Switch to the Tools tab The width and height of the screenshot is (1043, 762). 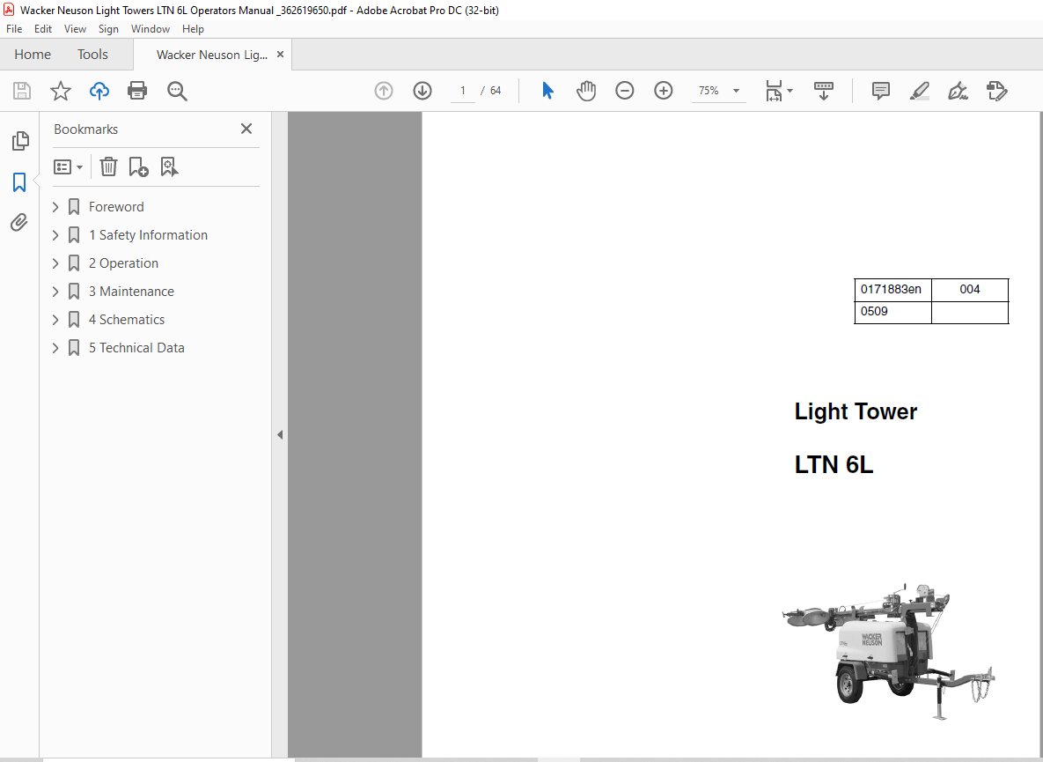click(92, 55)
